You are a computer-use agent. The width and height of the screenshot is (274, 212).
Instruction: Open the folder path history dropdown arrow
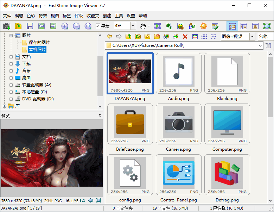point(260,46)
